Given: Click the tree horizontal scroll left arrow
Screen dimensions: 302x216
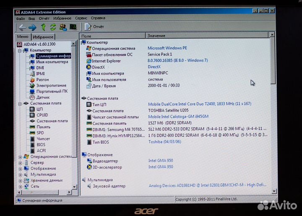Looking at the screenshot, I should pos(19,192).
